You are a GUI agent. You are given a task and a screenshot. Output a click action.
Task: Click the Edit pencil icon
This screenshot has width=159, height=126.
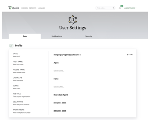click(x=128, y=54)
